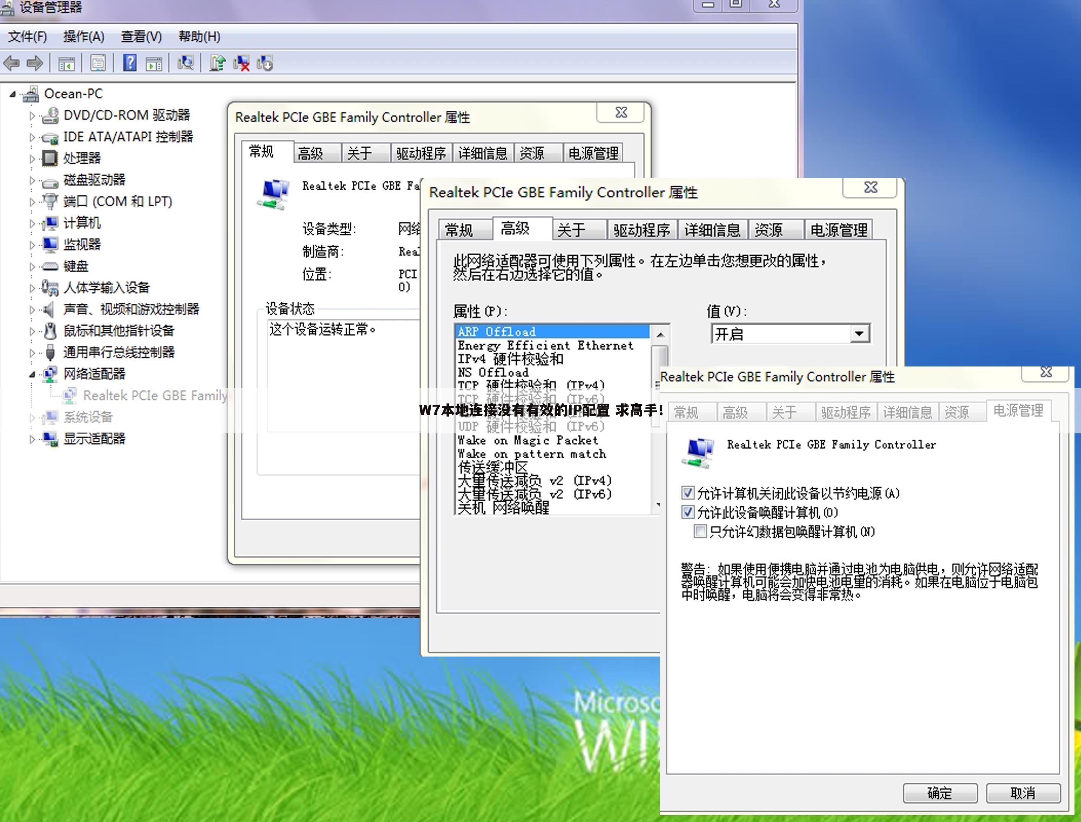Click the Help question mark toolbar icon
This screenshot has width=1081, height=822.
click(x=130, y=63)
